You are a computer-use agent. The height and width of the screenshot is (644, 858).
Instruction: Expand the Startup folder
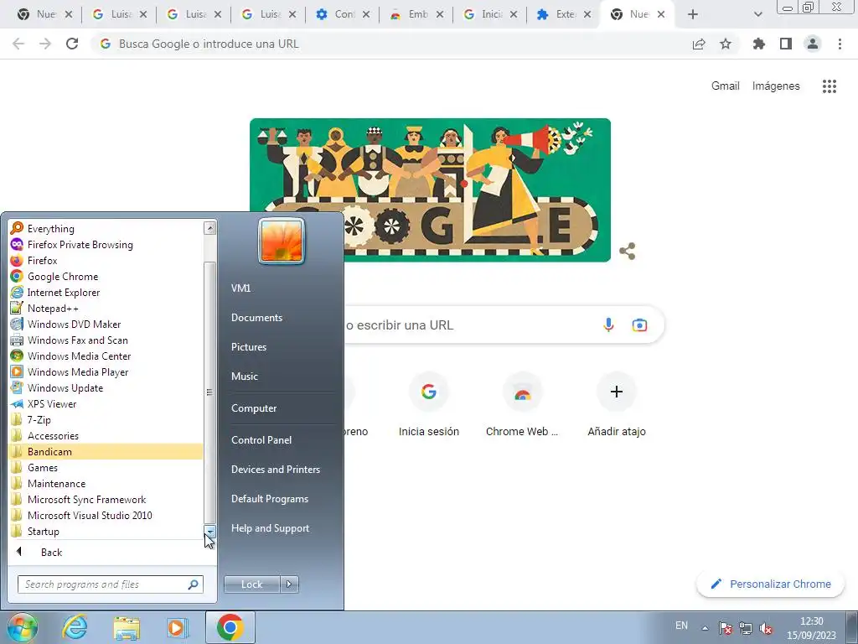[106, 531]
